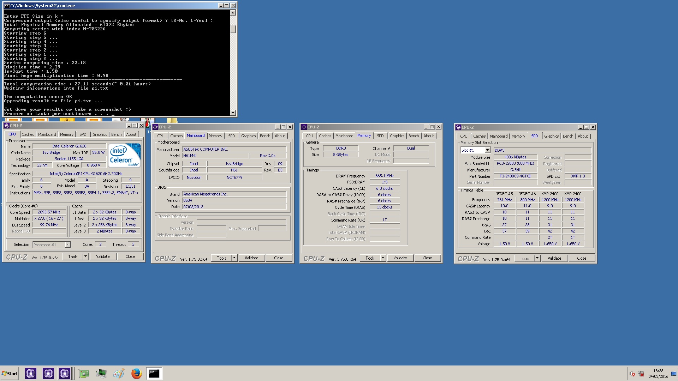Viewport: 678px width, 381px height.
Task: Open About tab in SPD window
Action: point(583,136)
